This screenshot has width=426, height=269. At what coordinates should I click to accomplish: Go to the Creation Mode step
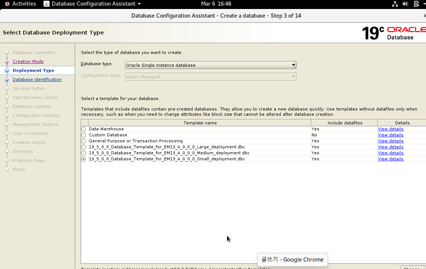28,61
